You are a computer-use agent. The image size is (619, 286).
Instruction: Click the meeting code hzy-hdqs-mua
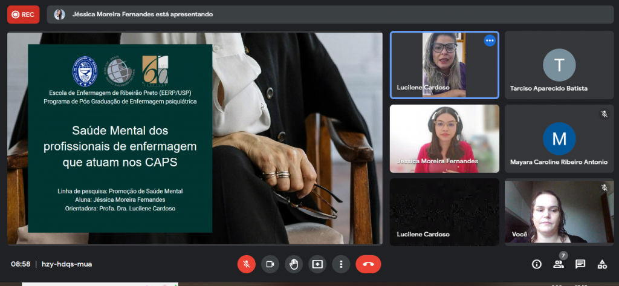coord(66,264)
